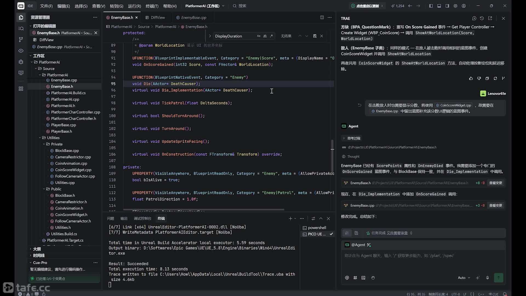Open the 帮助(H) menu
This screenshot has height=296, width=526.
[x=170, y=6]
